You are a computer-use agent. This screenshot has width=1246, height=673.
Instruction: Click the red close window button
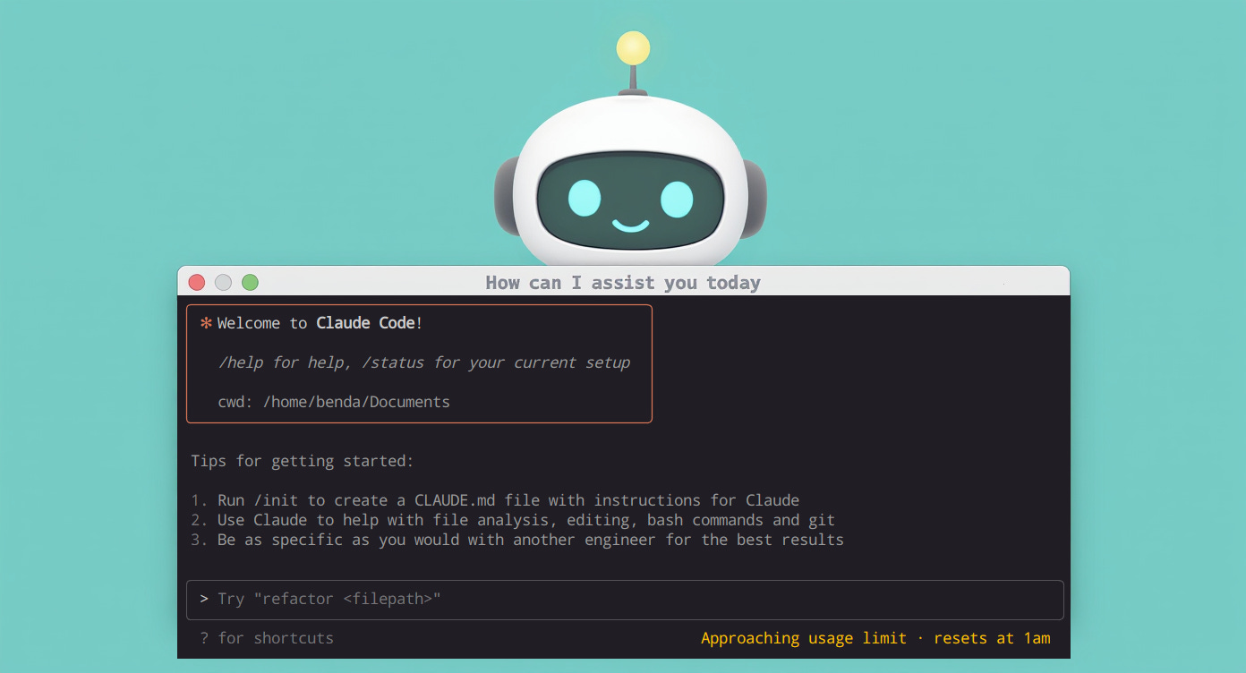click(197, 283)
